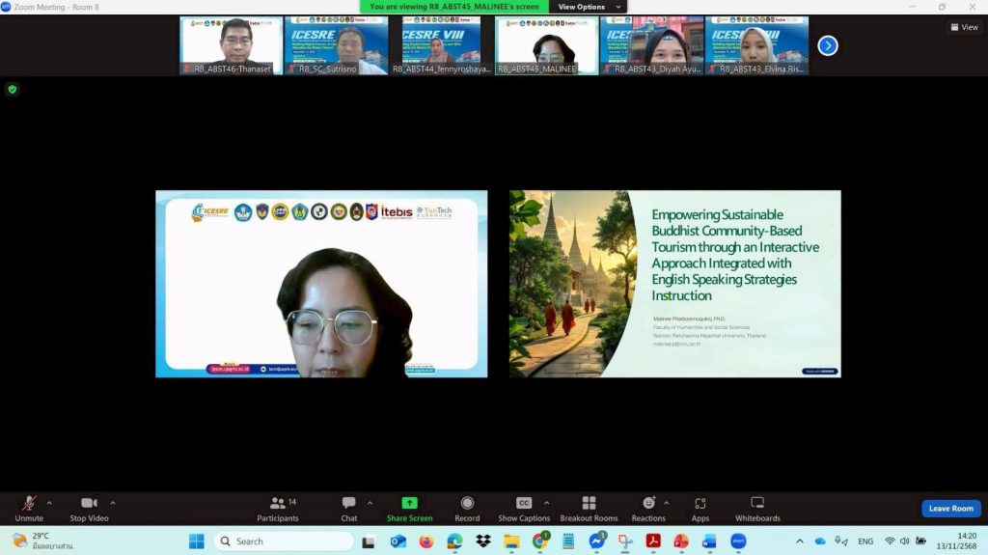Viewport: 988px width, 555px height.
Task: Show next participants with the right arrow
Action: click(x=828, y=45)
